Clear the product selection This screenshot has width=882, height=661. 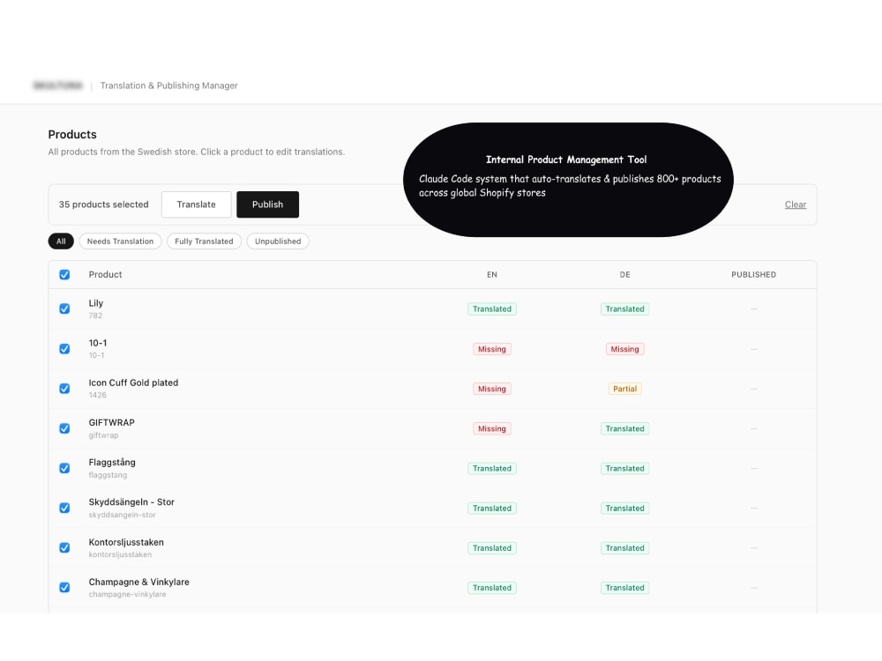[x=796, y=204]
